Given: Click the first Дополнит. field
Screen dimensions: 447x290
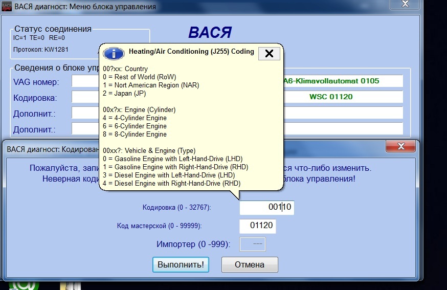Looking at the screenshot, I should [85, 113].
